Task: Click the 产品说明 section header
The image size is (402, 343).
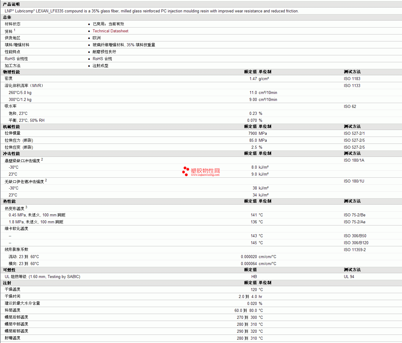Action: [11, 4]
